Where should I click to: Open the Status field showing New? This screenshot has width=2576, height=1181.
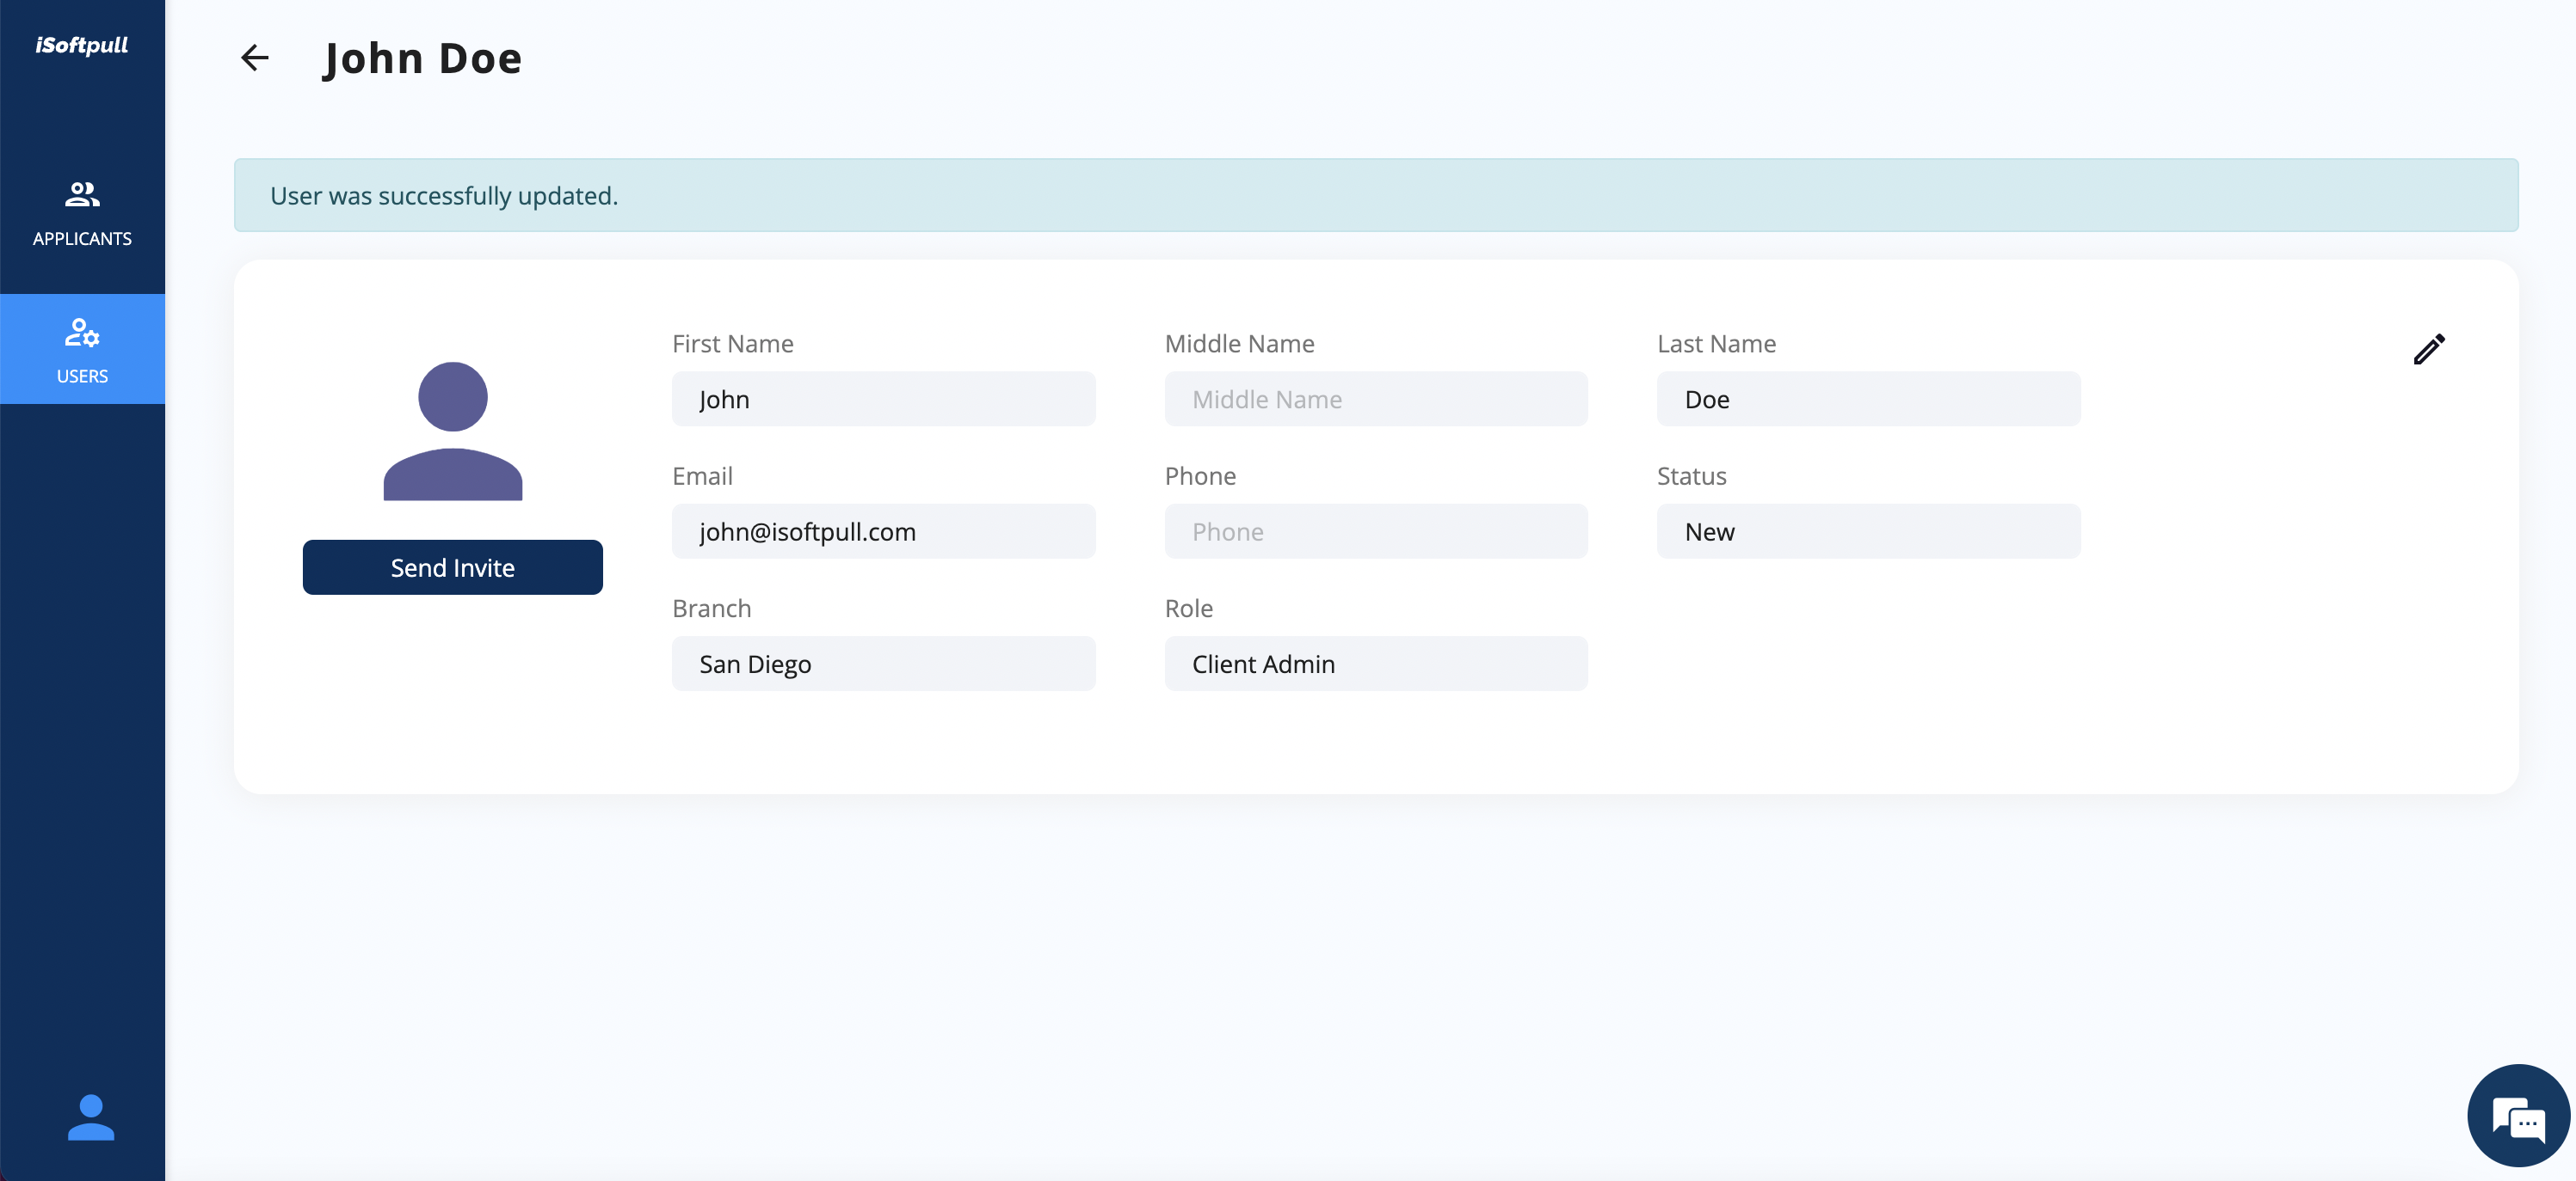1868,530
